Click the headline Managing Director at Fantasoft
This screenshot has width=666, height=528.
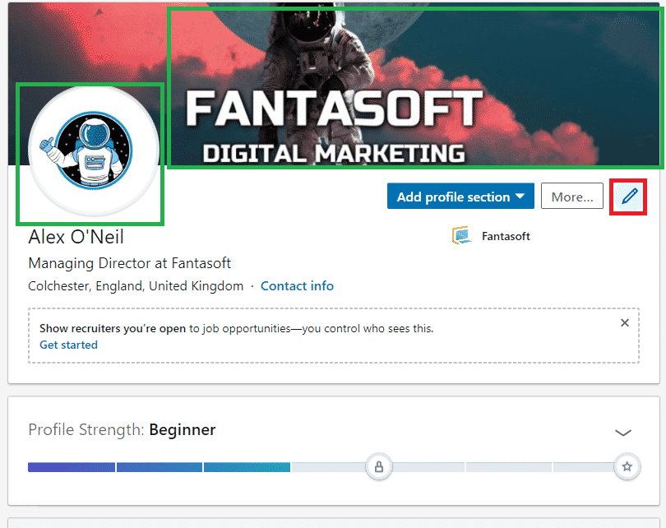[x=130, y=263]
